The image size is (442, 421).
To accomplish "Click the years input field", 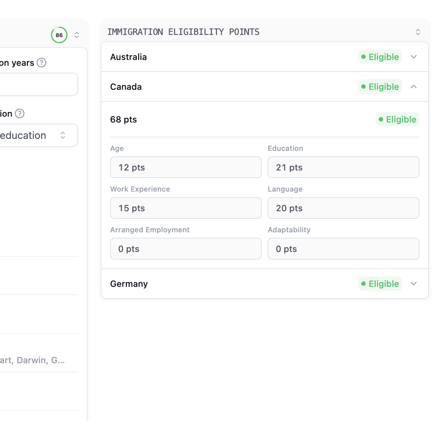I will click(38, 84).
